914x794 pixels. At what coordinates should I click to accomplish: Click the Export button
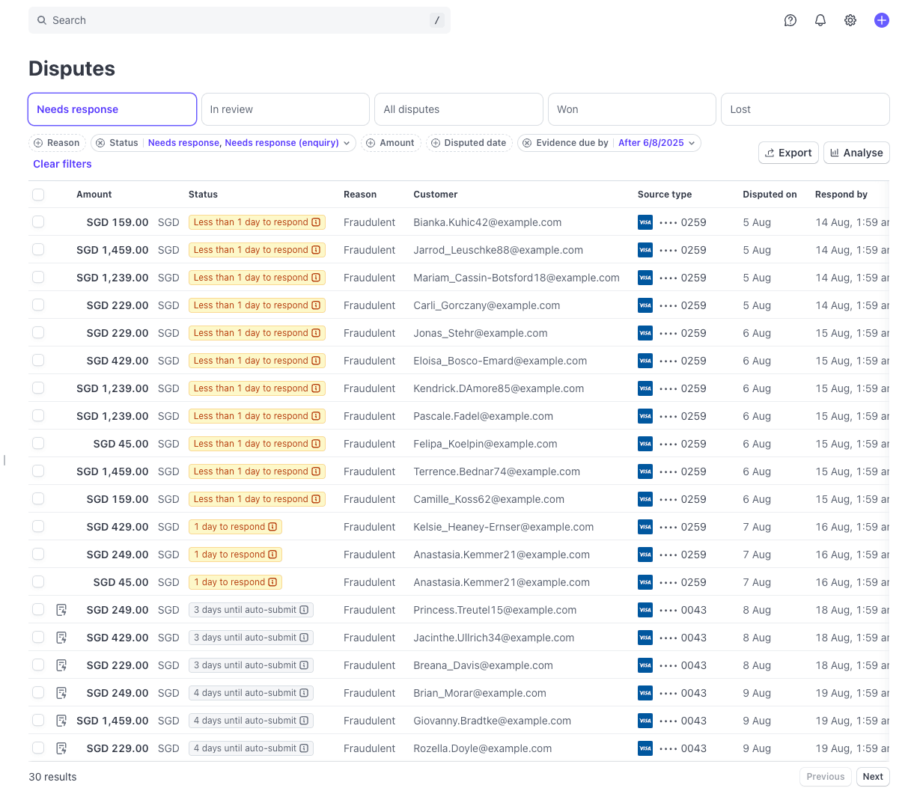(x=787, y=153)
